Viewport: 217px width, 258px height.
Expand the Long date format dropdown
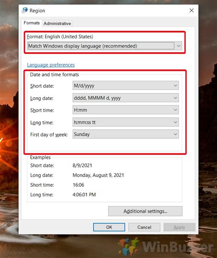tap(125, 98)
